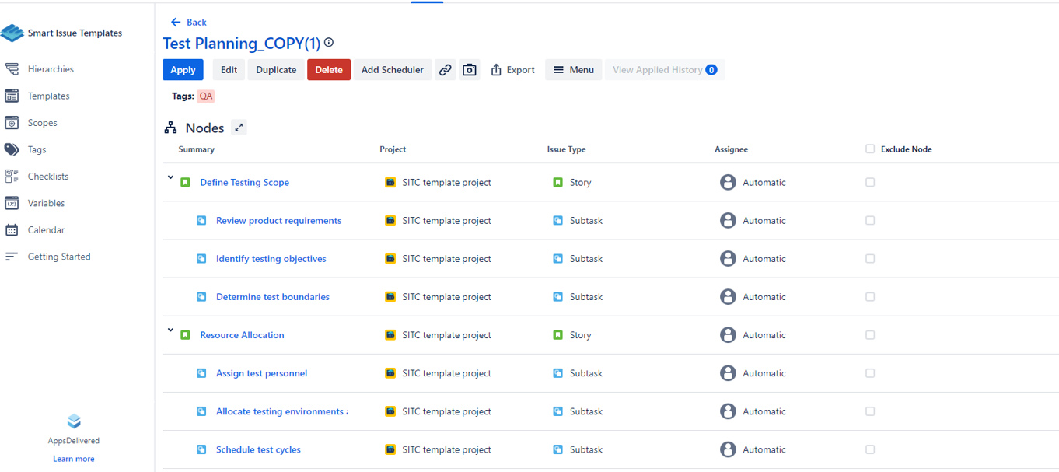1059x472 pixels.
Task: Select Tags in the sidebar
Action: [37, 149]
